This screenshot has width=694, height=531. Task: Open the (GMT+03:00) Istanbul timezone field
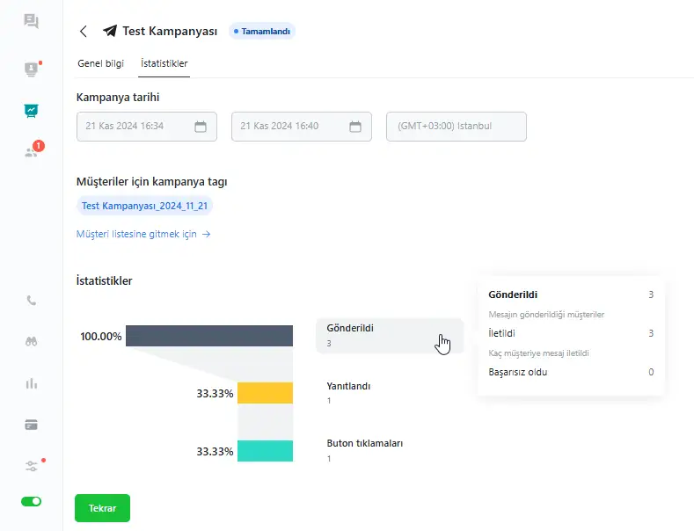(x=456, y=127)
